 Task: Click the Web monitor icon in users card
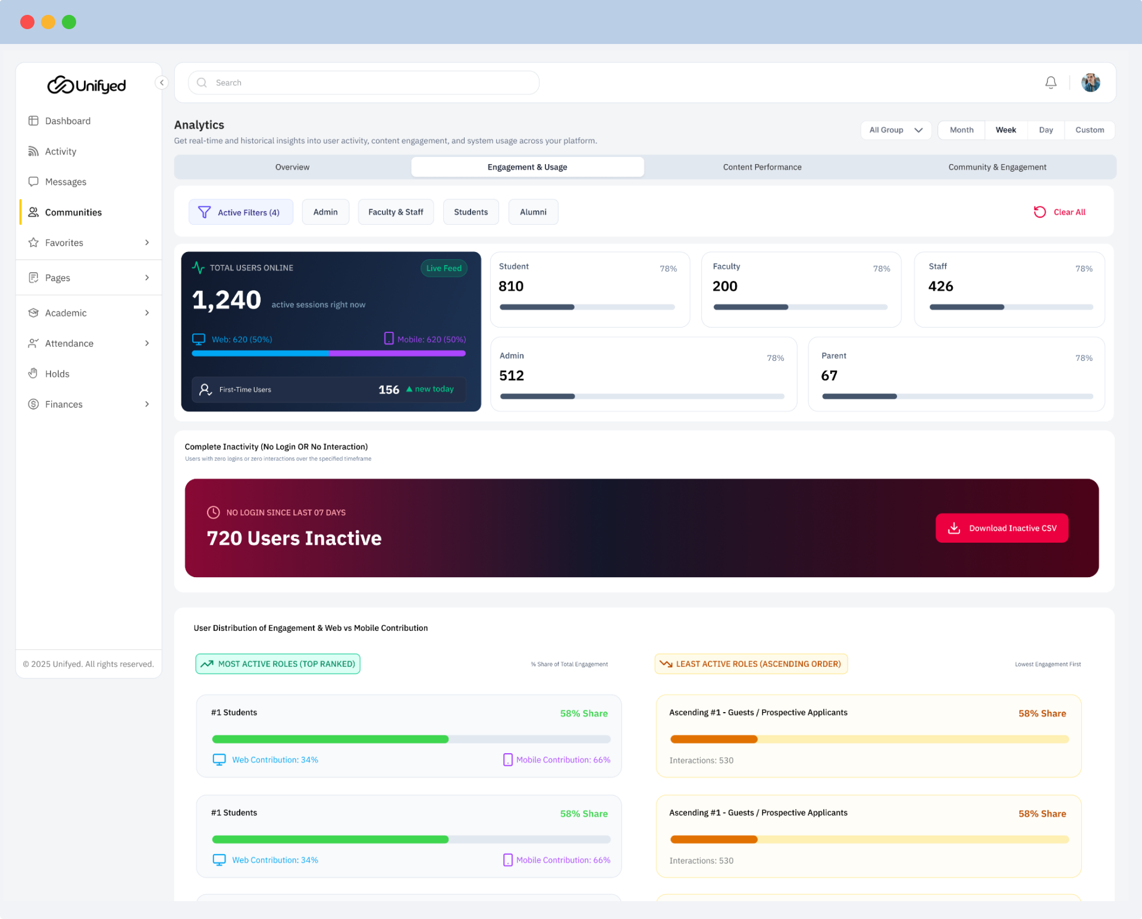[x=199, y=339]
